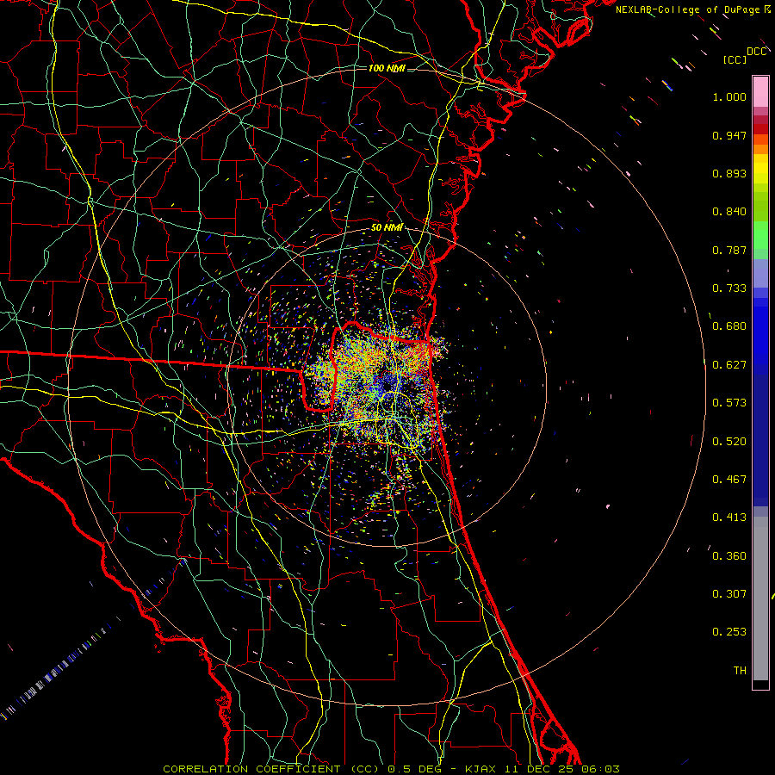
Task: Click the 0.840 scale value
Action: tap(729, 212)
